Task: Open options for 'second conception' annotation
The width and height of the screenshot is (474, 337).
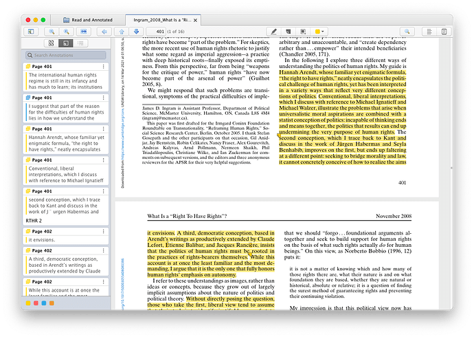Action: click(103, 191)
